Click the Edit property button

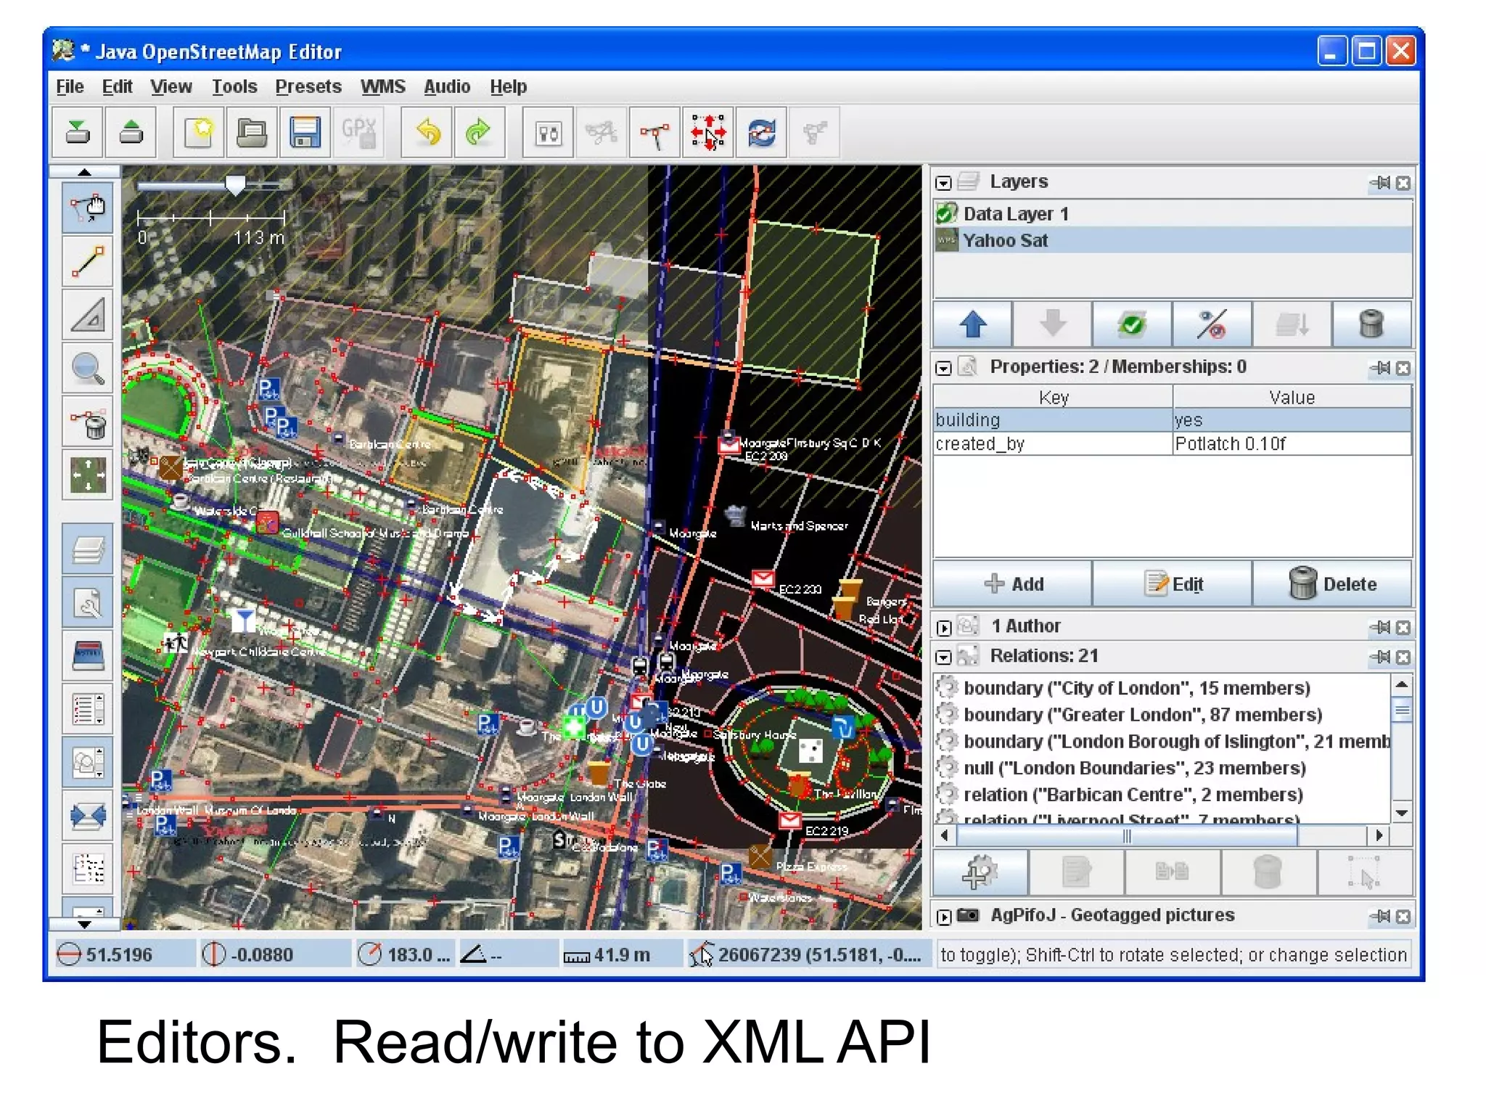click(1173, 583)
